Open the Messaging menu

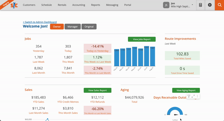[x=112, y=5]
